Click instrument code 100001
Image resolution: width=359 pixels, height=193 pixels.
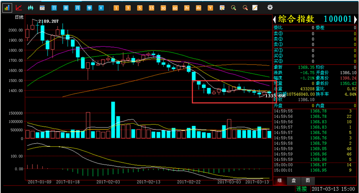click(338, 19)
